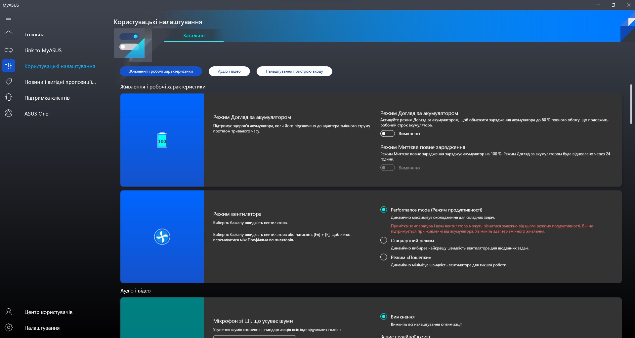Click Налаштування пристрою входу button

click(294, 71)
